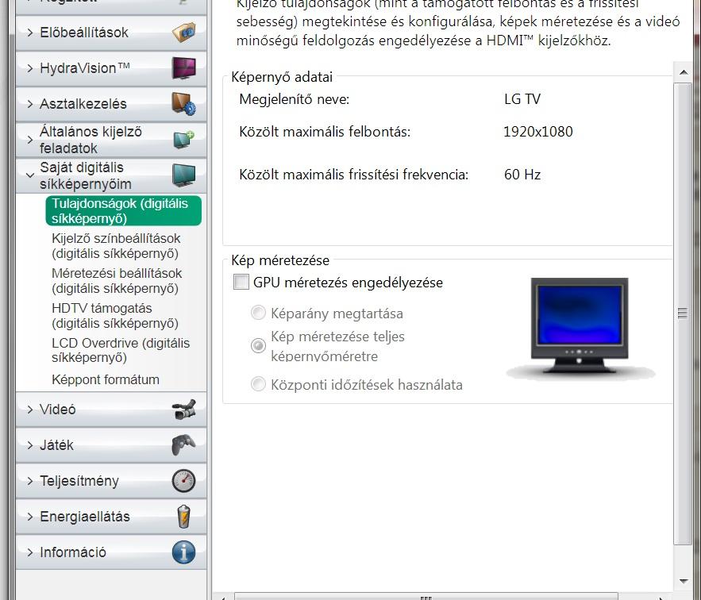The width and height of the screenshot is (701, 600).
Task: Expand Általános kijelző feladatok chevron
Action: pyautogui.click(x=30, y=140)
